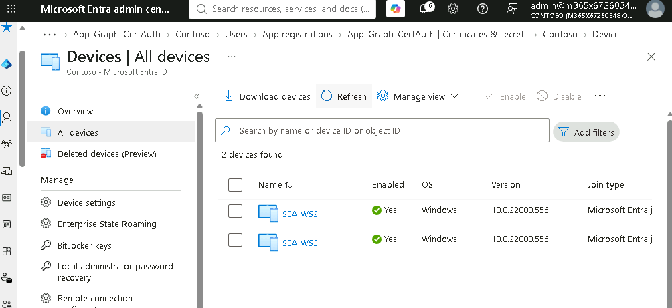The width and height of the screenshot is (672, 308).
Task: Open the Copilot icon in the header
Action: 395,9
